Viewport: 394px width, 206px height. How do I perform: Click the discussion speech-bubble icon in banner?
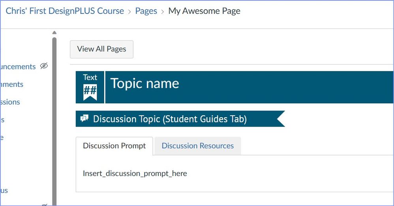tap(84, 119)
